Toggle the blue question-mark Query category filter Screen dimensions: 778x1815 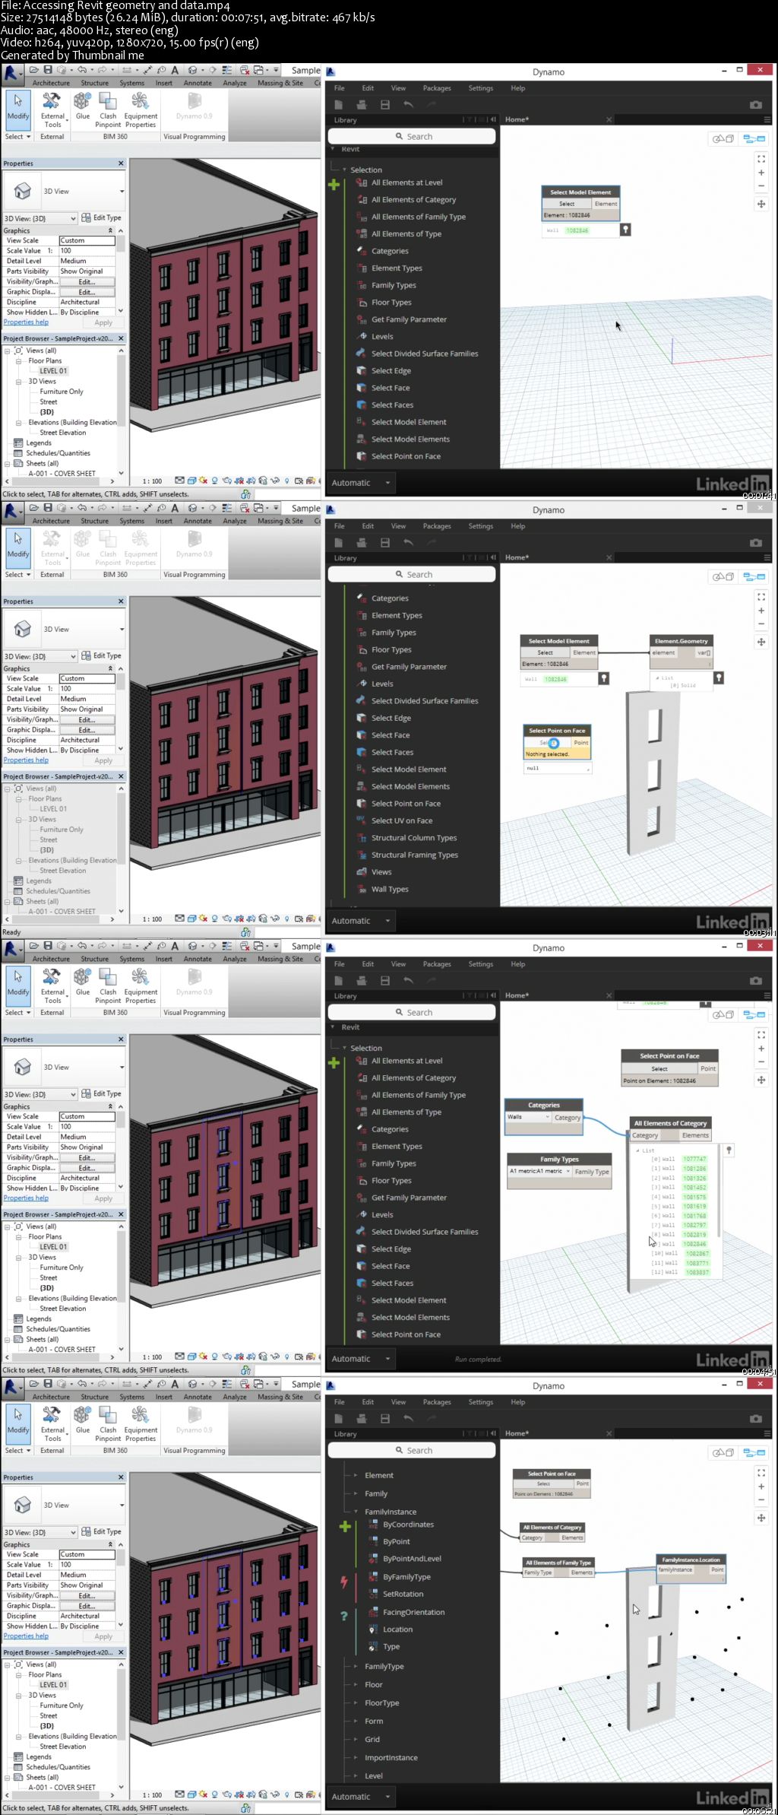click(x=344, y=1616)
